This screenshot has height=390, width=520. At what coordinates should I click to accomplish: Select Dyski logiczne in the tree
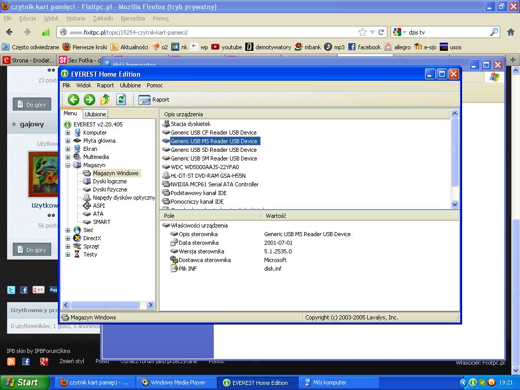(x=110, y=181)
